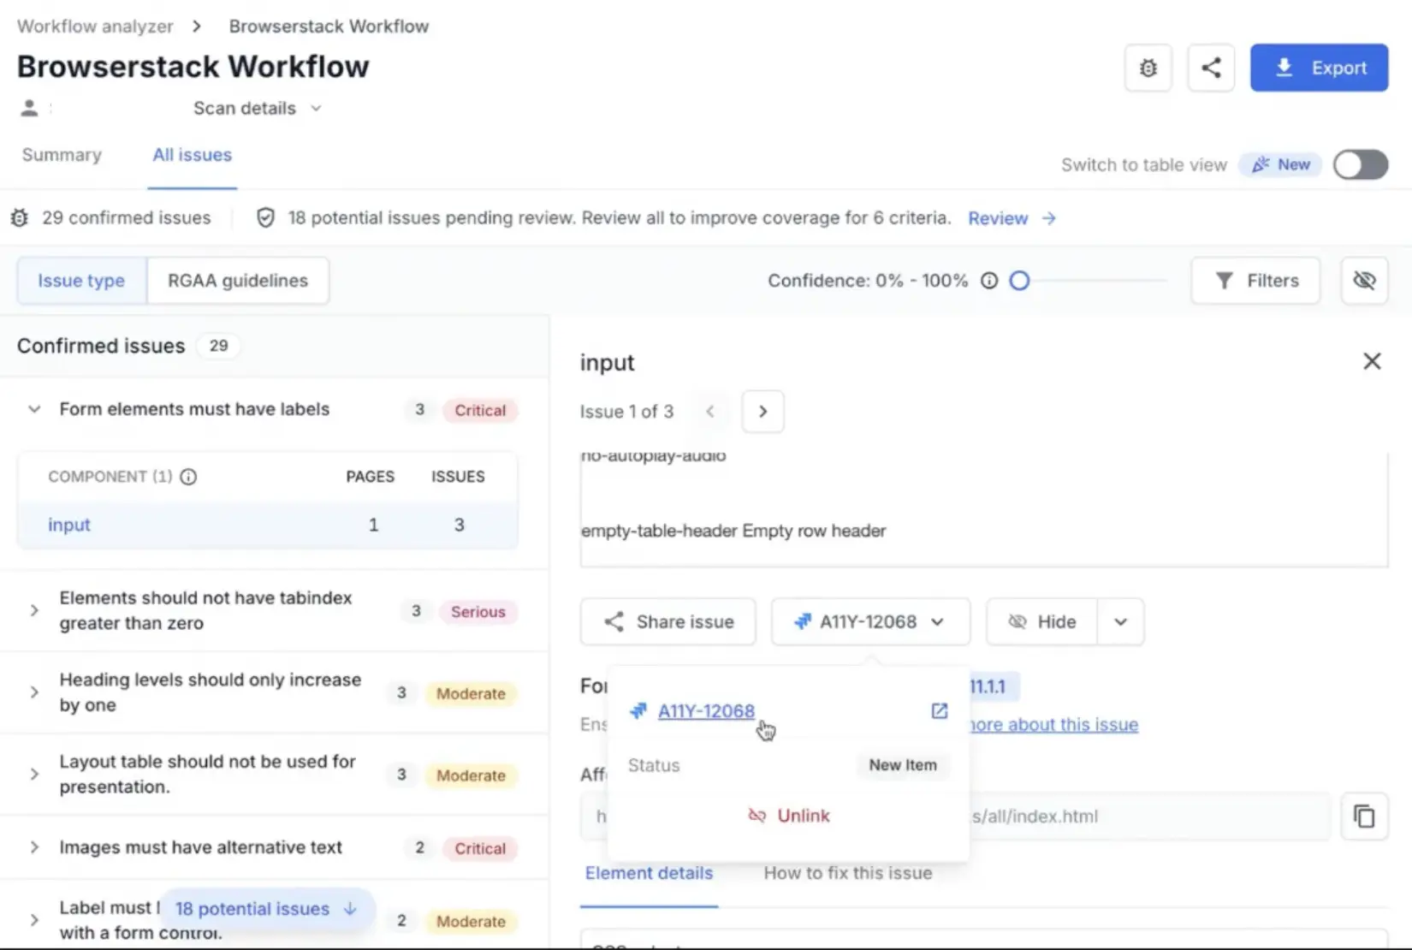Click the Serious severity badge
Image resolution: width=1412 pixels, height=950 pixels.
pyautogui.click(x=478, y=612)
